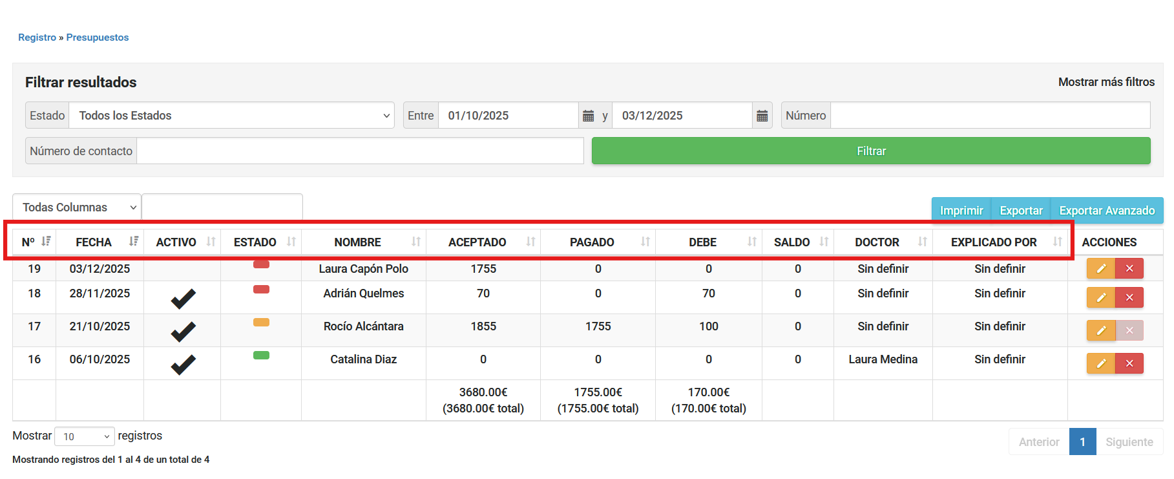Toggle active checkmark for Catalina Diaz
This screenshot has width=1174, height=479.
183,364
